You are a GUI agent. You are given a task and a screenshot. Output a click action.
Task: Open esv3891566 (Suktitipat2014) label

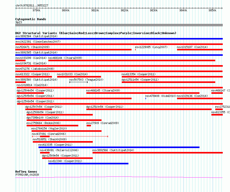pos(113,150)
